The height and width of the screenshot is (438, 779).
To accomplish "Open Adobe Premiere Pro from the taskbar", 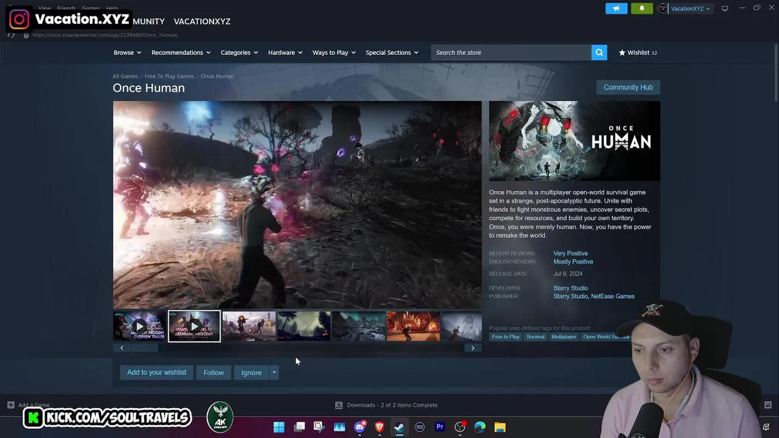I will tap(439, 427).
